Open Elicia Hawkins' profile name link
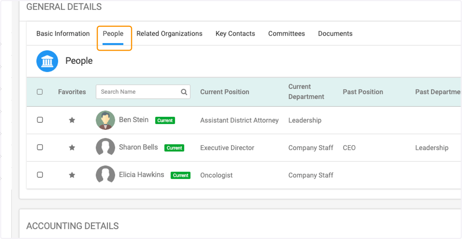462x239 pixels. pyautogui.click(x=142, y=175)
